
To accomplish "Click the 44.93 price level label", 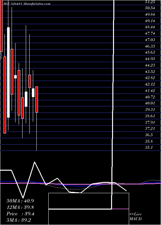I will click(x=150, y=59).
